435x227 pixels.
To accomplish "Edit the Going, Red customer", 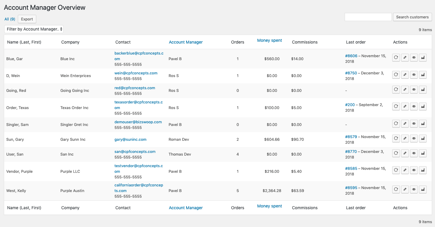I will (x=405, y=89).
